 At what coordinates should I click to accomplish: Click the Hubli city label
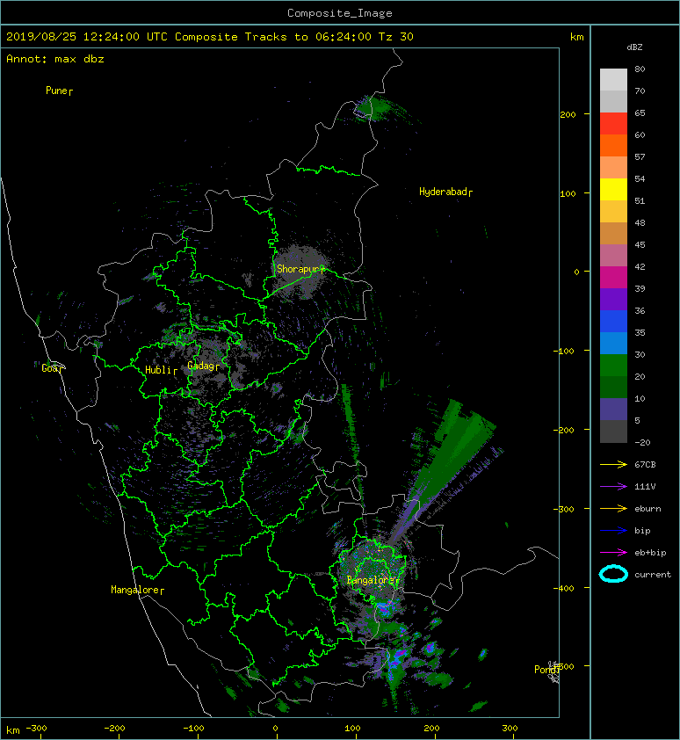click(x=158, y=370)
